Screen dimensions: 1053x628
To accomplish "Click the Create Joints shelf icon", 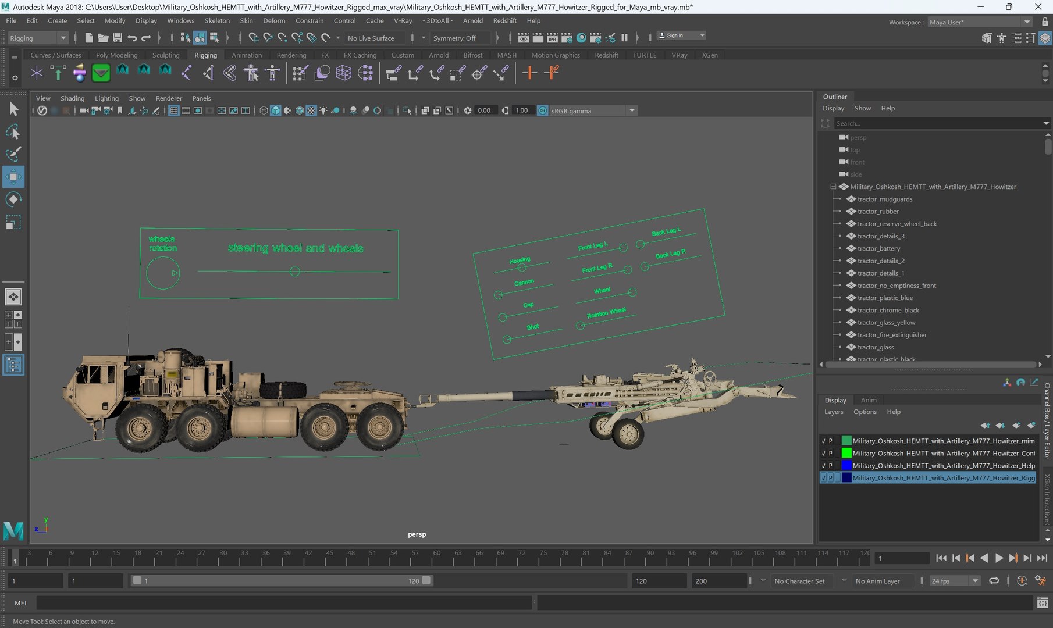I will coord(186,73).
